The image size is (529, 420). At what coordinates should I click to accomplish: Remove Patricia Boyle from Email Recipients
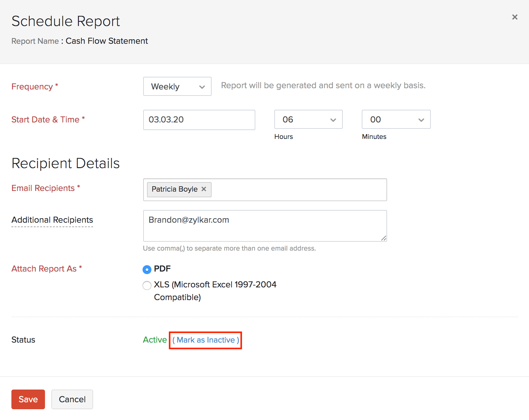pos(204,189)
